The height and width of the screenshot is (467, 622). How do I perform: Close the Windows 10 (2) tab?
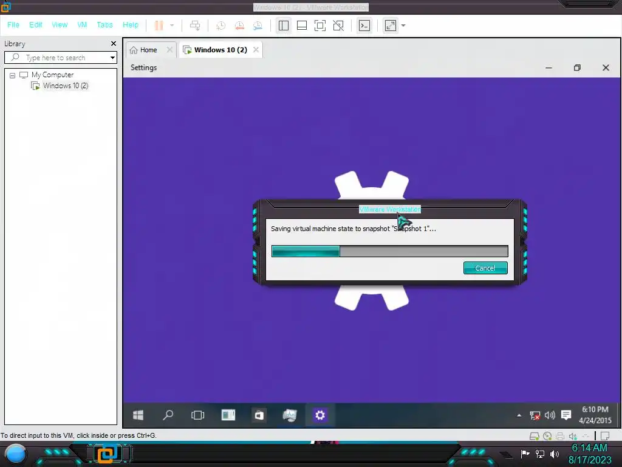point(256,50)
